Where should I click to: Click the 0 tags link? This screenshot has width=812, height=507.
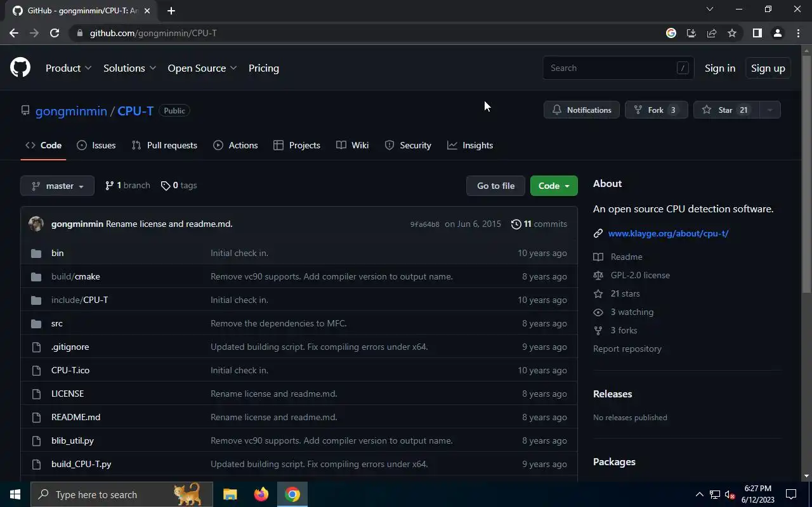tap(179, 185)
